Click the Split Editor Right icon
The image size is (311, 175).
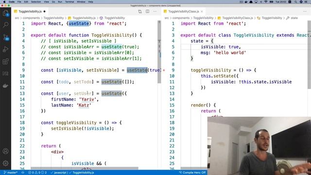[148, 12]
